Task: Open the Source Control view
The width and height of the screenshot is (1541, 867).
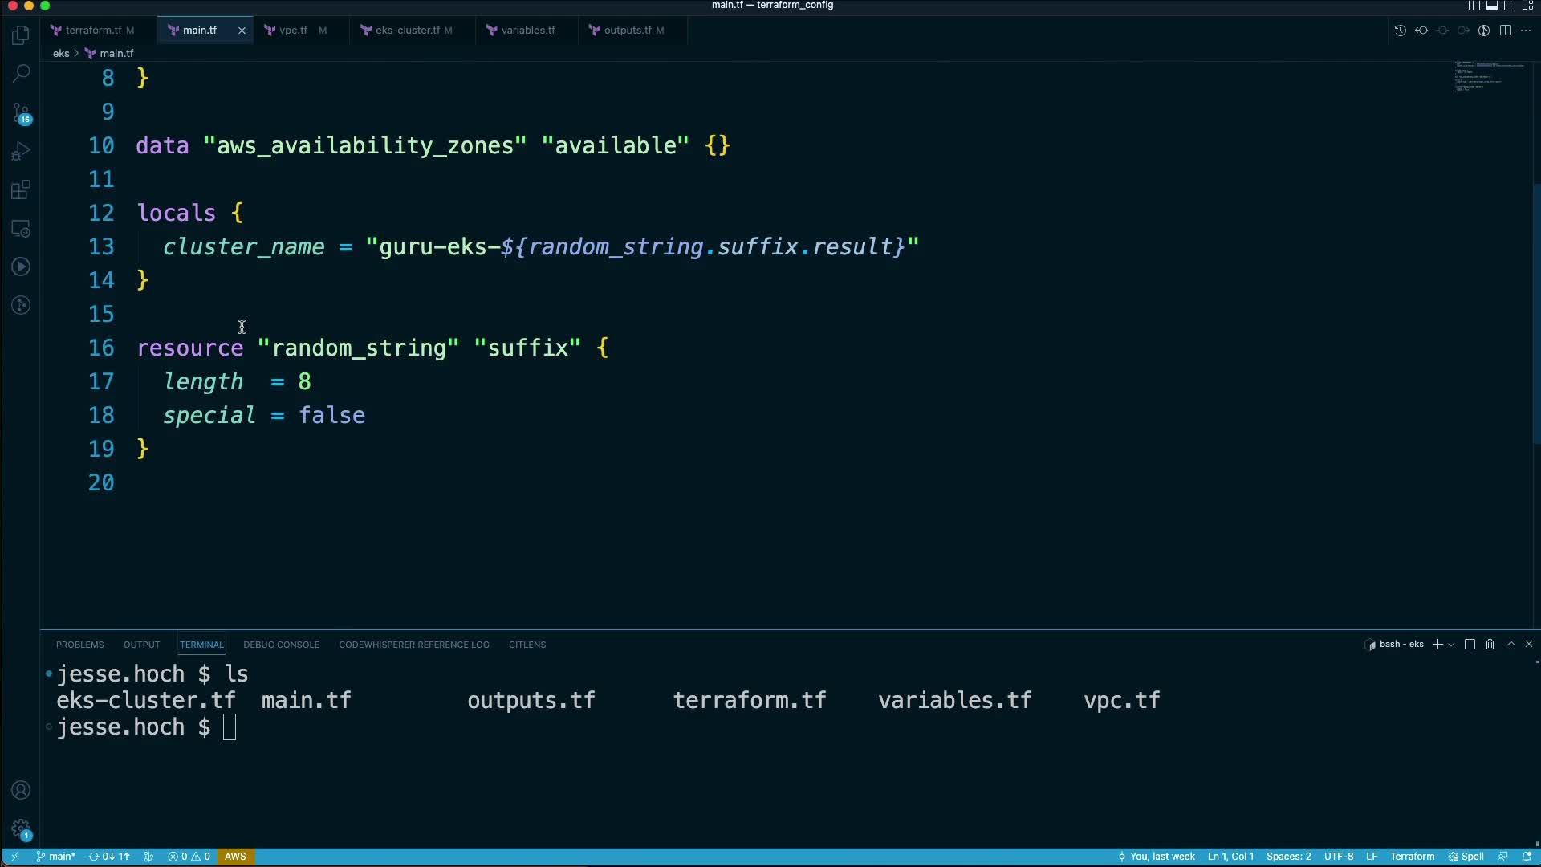Action: pyautogui.click(x=22, y=112)
